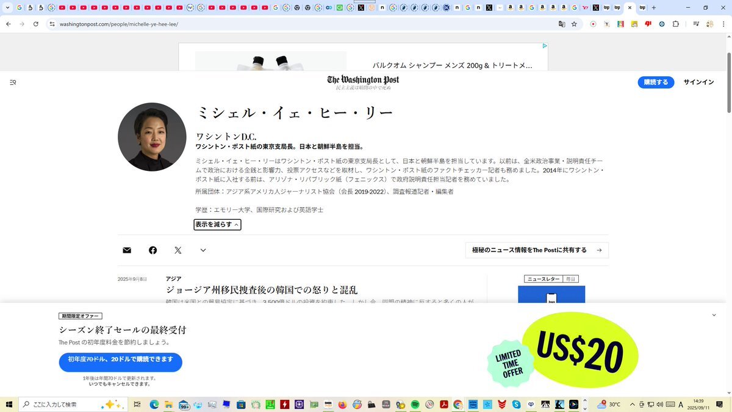
Task: Open The Washington Post logo homepage link
Action: [x=363, y=80]
